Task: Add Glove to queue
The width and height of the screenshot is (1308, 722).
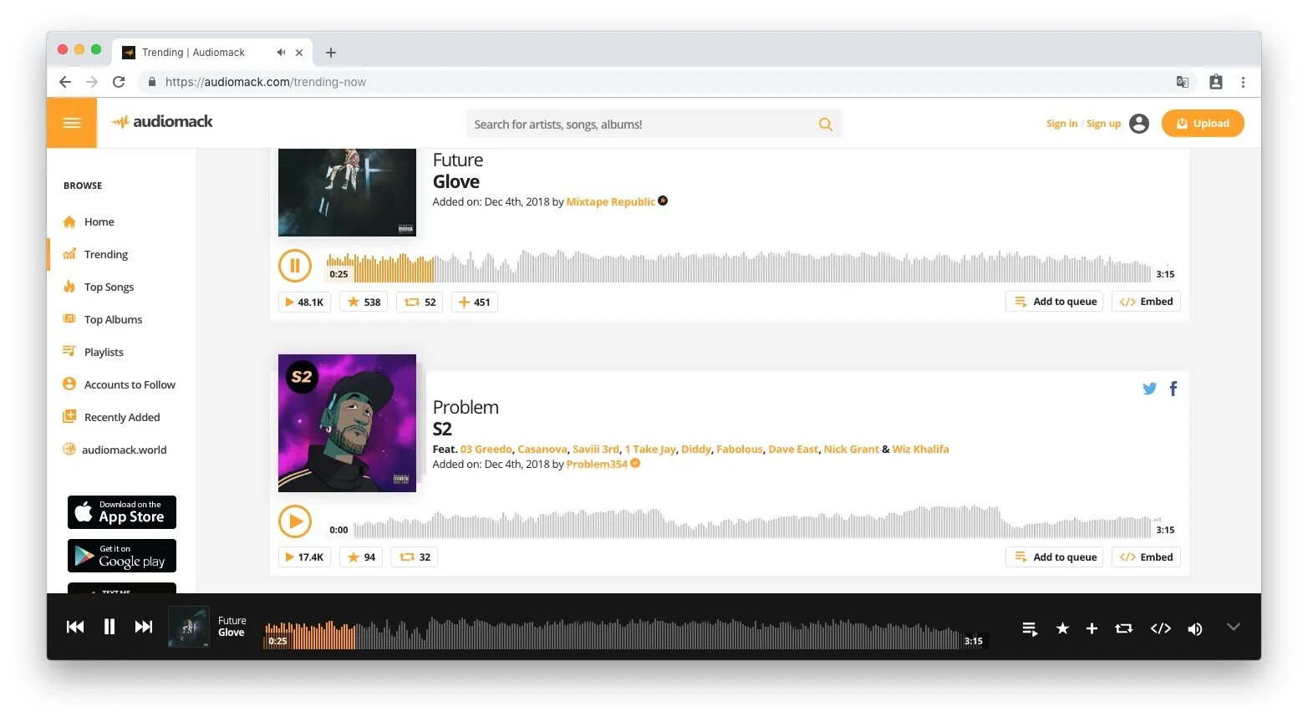Action: coord(1054,302)
